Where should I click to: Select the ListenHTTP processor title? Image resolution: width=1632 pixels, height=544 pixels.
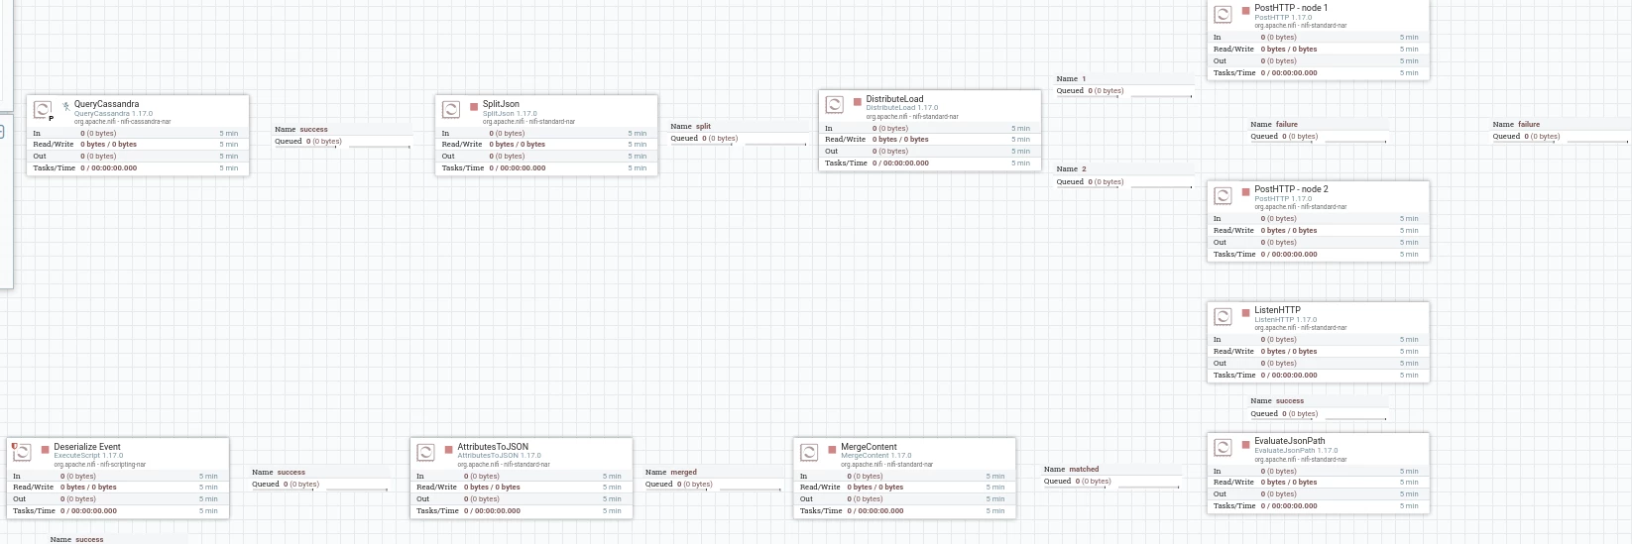click(1277, 310)
